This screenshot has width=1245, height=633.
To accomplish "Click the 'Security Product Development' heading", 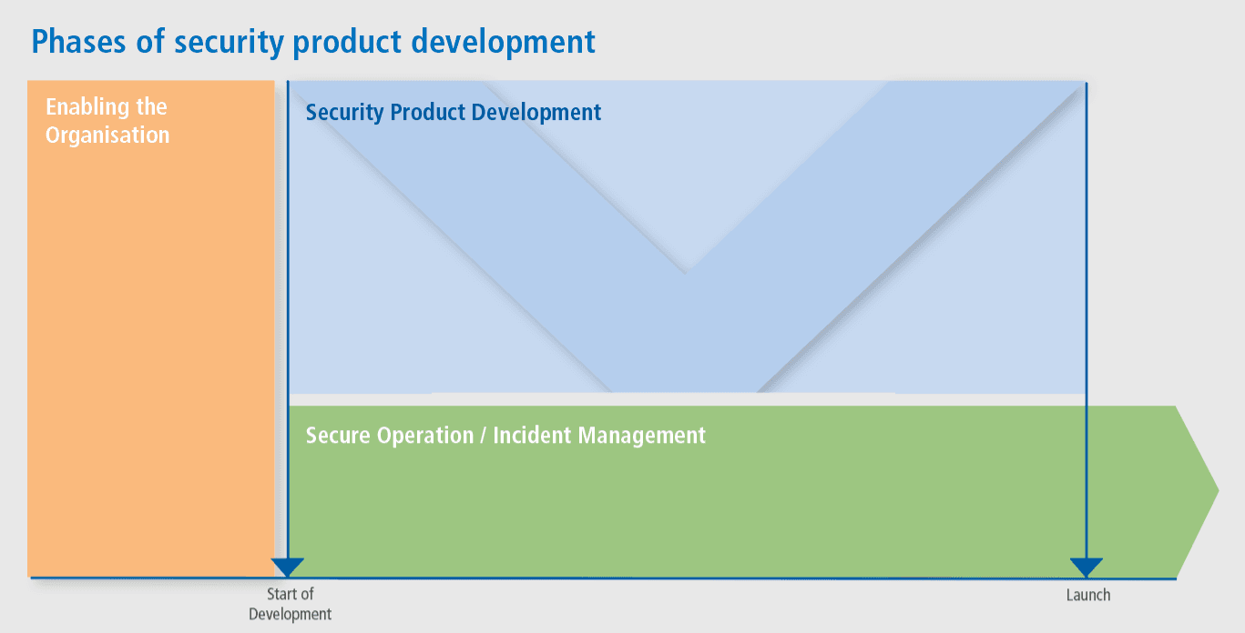I will 454,112.
